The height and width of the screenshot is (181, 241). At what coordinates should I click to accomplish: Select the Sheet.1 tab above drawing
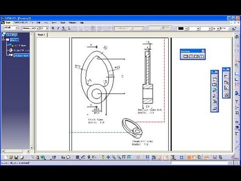tap(41, 35)
